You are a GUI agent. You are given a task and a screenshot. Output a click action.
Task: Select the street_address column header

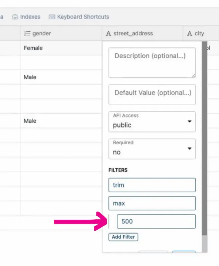click(142, 33)
